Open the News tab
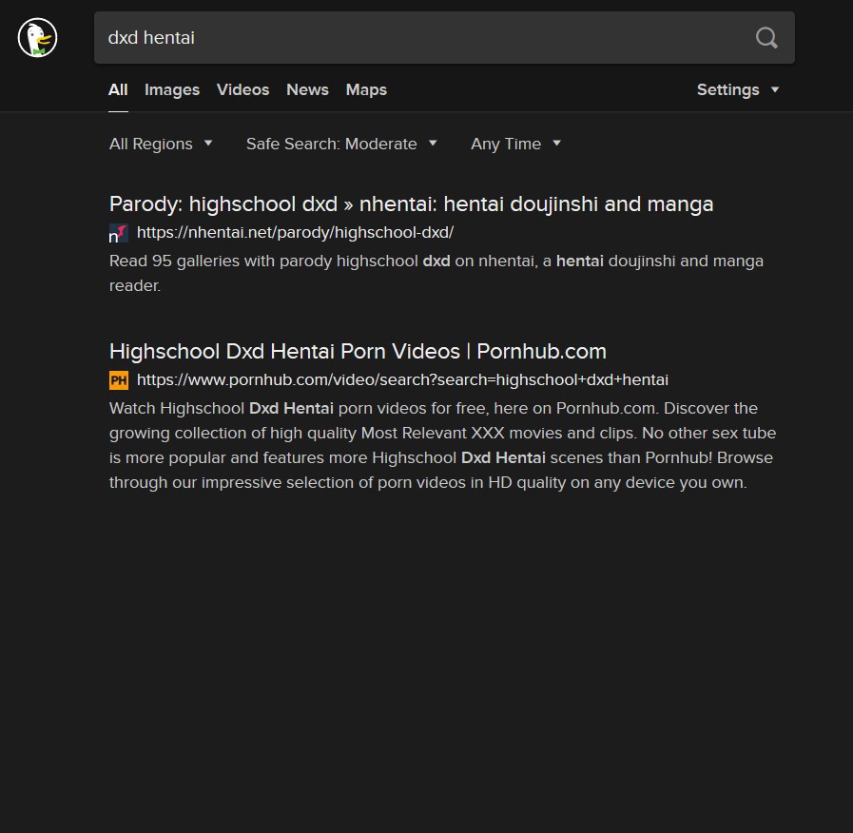Image resolution: width=853 pixels, height=833 pixels. (307, 89)
